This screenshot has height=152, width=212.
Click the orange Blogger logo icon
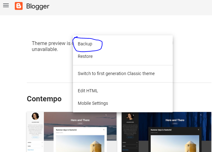click(x=19, y=6)
